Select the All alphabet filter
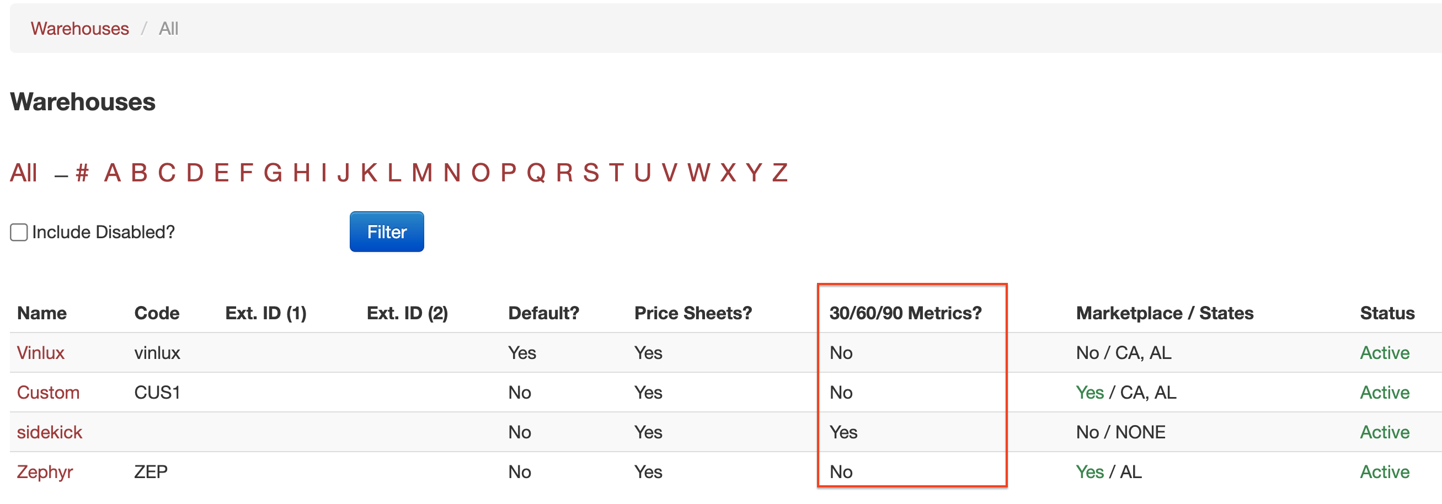 (24, 172)
